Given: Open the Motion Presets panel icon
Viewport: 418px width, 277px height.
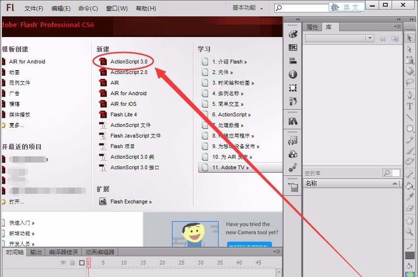Looking at the screenshot, I should pyautogui.click(x=293, y=167).
